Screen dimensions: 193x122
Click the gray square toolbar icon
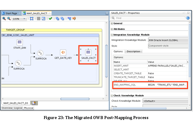point(38,18)
